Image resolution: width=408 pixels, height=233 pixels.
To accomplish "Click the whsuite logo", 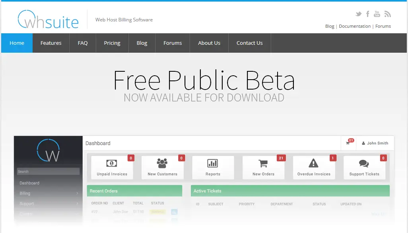I will (x=48, y=19).
